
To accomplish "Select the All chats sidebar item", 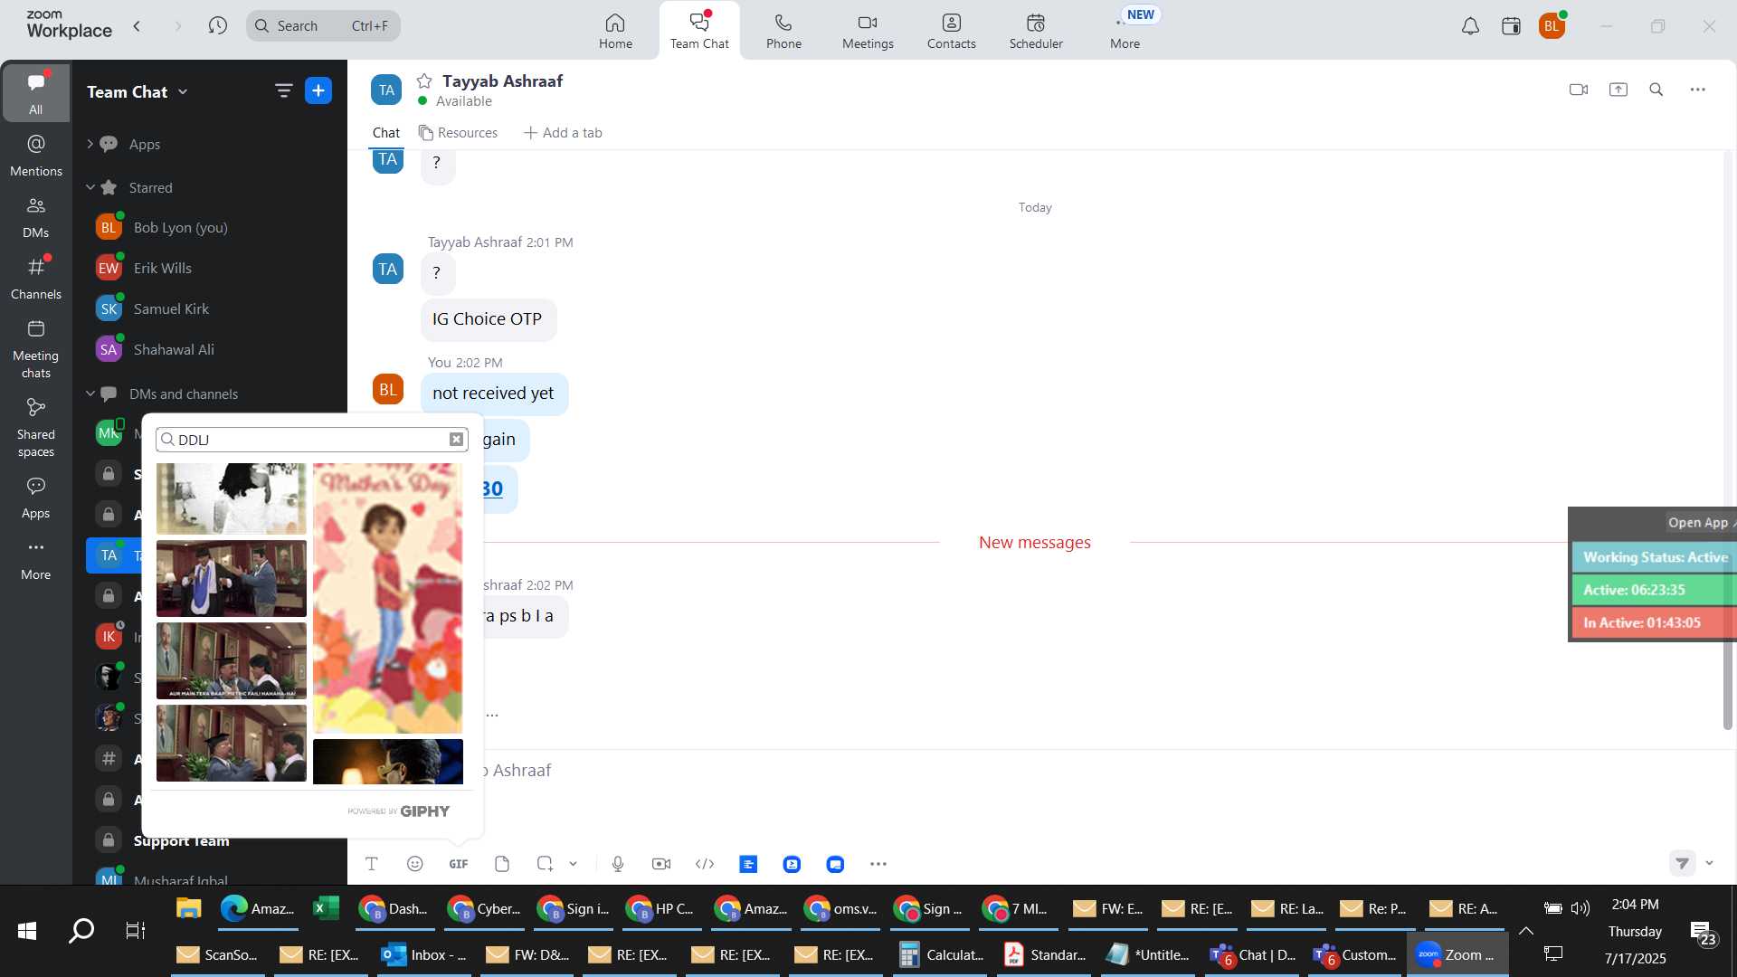I will pos(35,92).
